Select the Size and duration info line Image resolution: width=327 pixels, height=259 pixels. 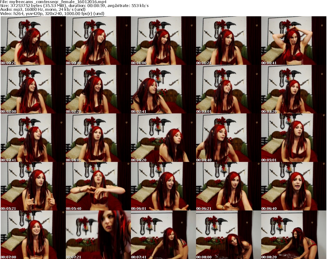74,6
